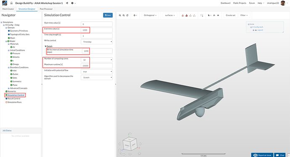Image resolution: width=290 pixels, height=157 pixels.
Task: Click the user avatar picture
Action: [x=283, y=3]
